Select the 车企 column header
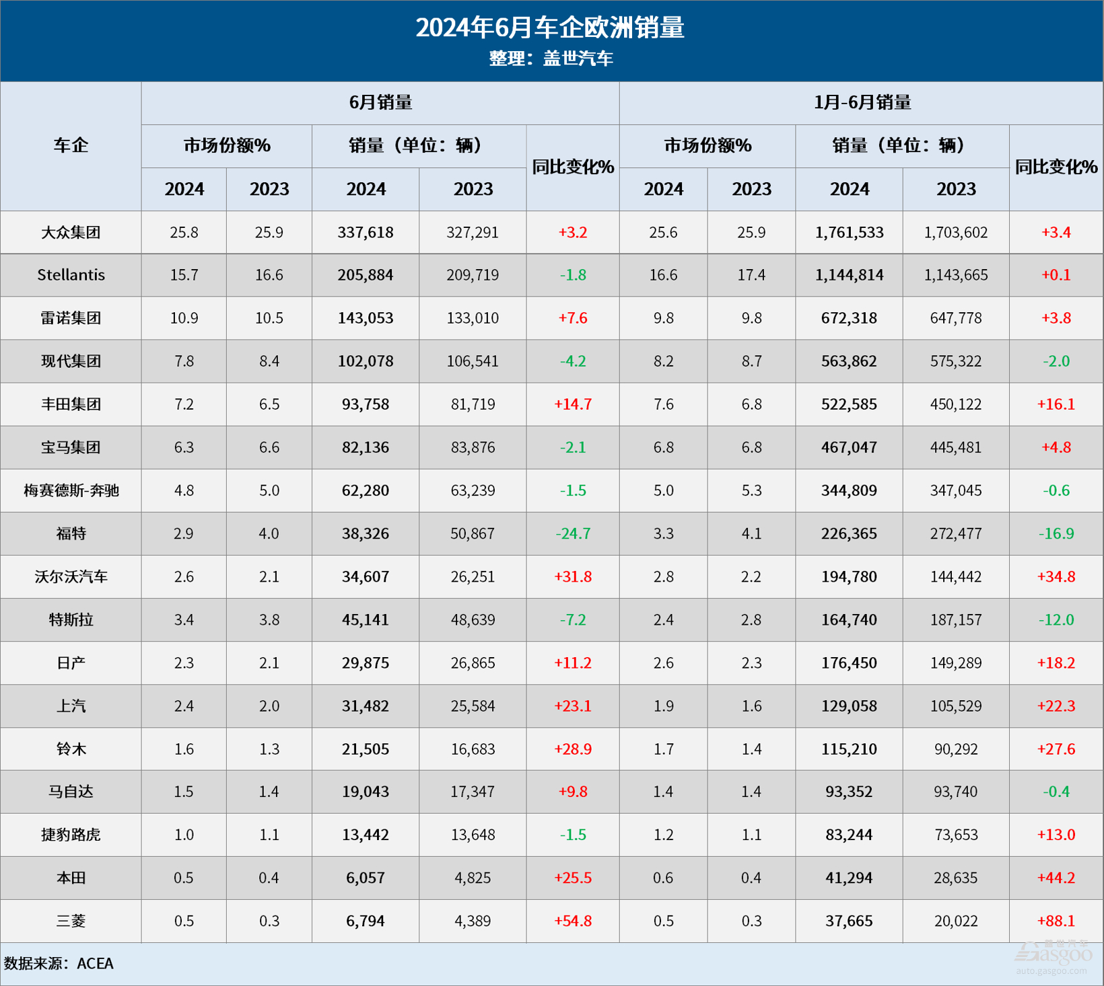Screen dimensions: 1104x986 coord(71,145)
